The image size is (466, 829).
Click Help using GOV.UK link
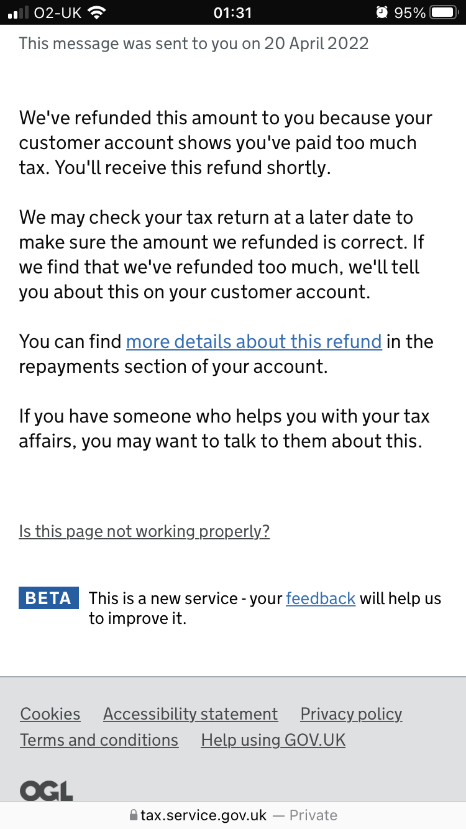(273, 740)
